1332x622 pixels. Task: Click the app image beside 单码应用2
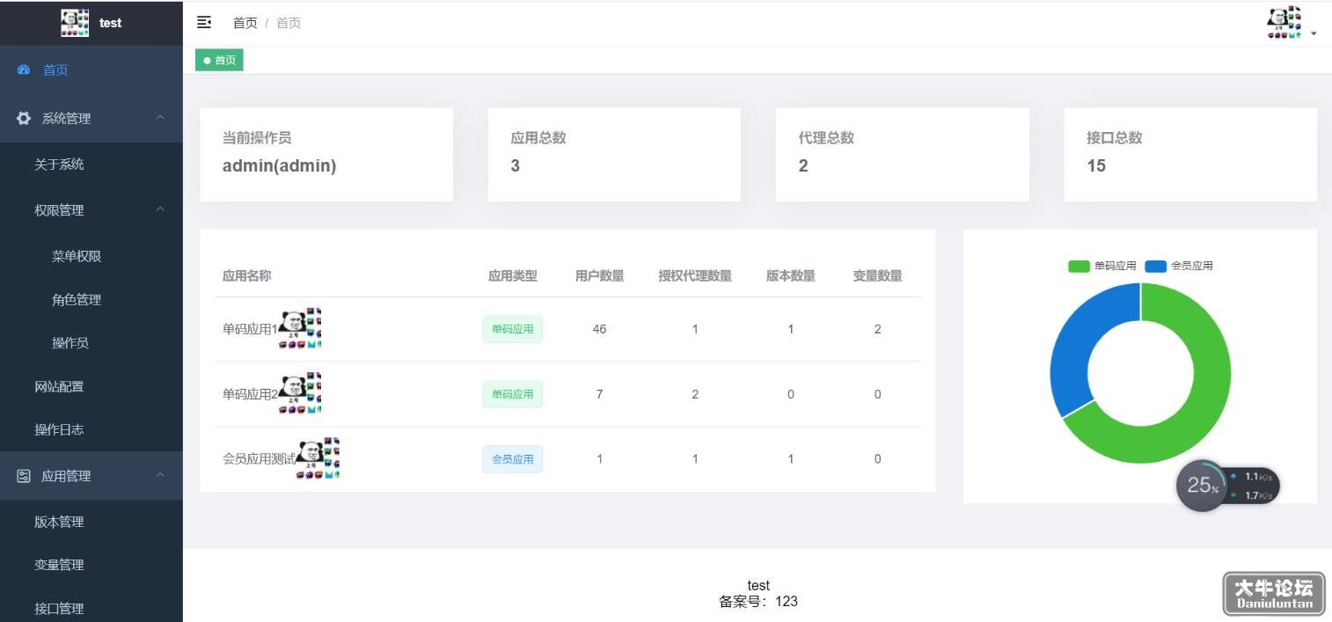tap(300, 393)
